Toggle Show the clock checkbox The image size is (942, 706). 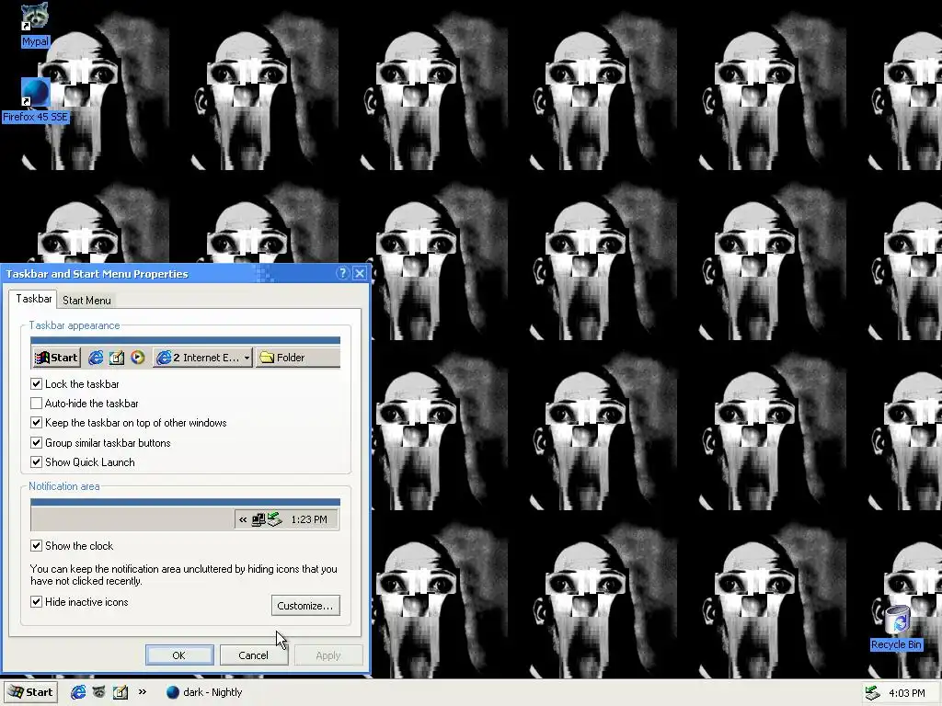36,546
